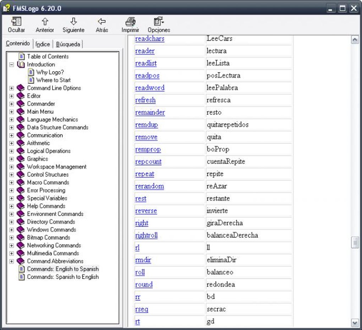Click the book icon beside Editor
The image size is (362, 330).
coord(21,96)
